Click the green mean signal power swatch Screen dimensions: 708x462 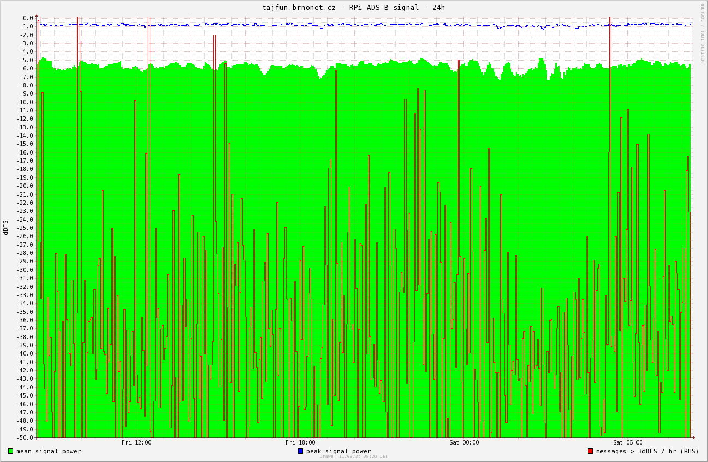click(x=10, y=451)
